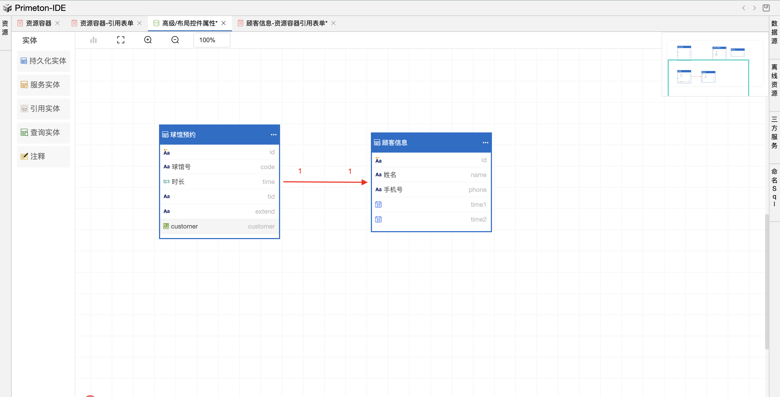Image resolution: width=780 pixels, height=397 pixels.
Task: Click the fit-to-screen fullscreen icon
Action: tap(121, 40)
